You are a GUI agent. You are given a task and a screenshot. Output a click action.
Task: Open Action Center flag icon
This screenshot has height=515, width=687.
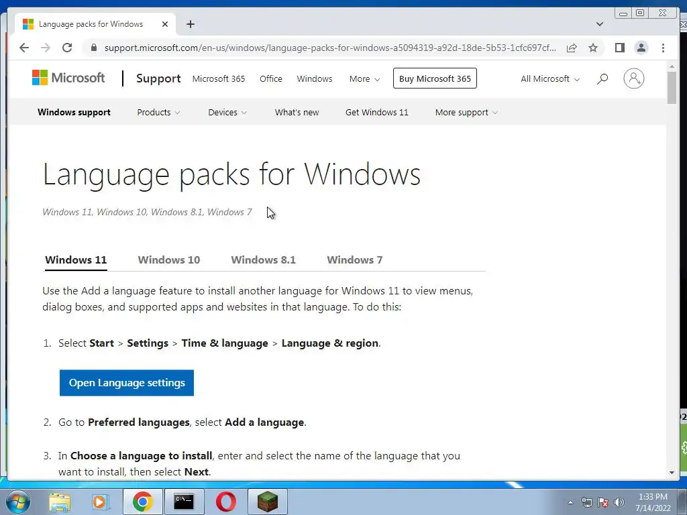pos(603,502)
